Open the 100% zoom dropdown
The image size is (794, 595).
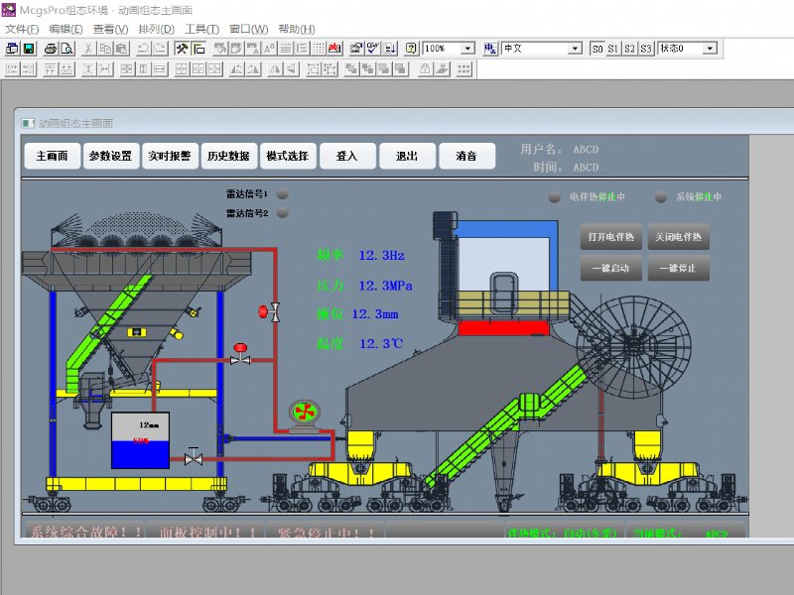467,49
